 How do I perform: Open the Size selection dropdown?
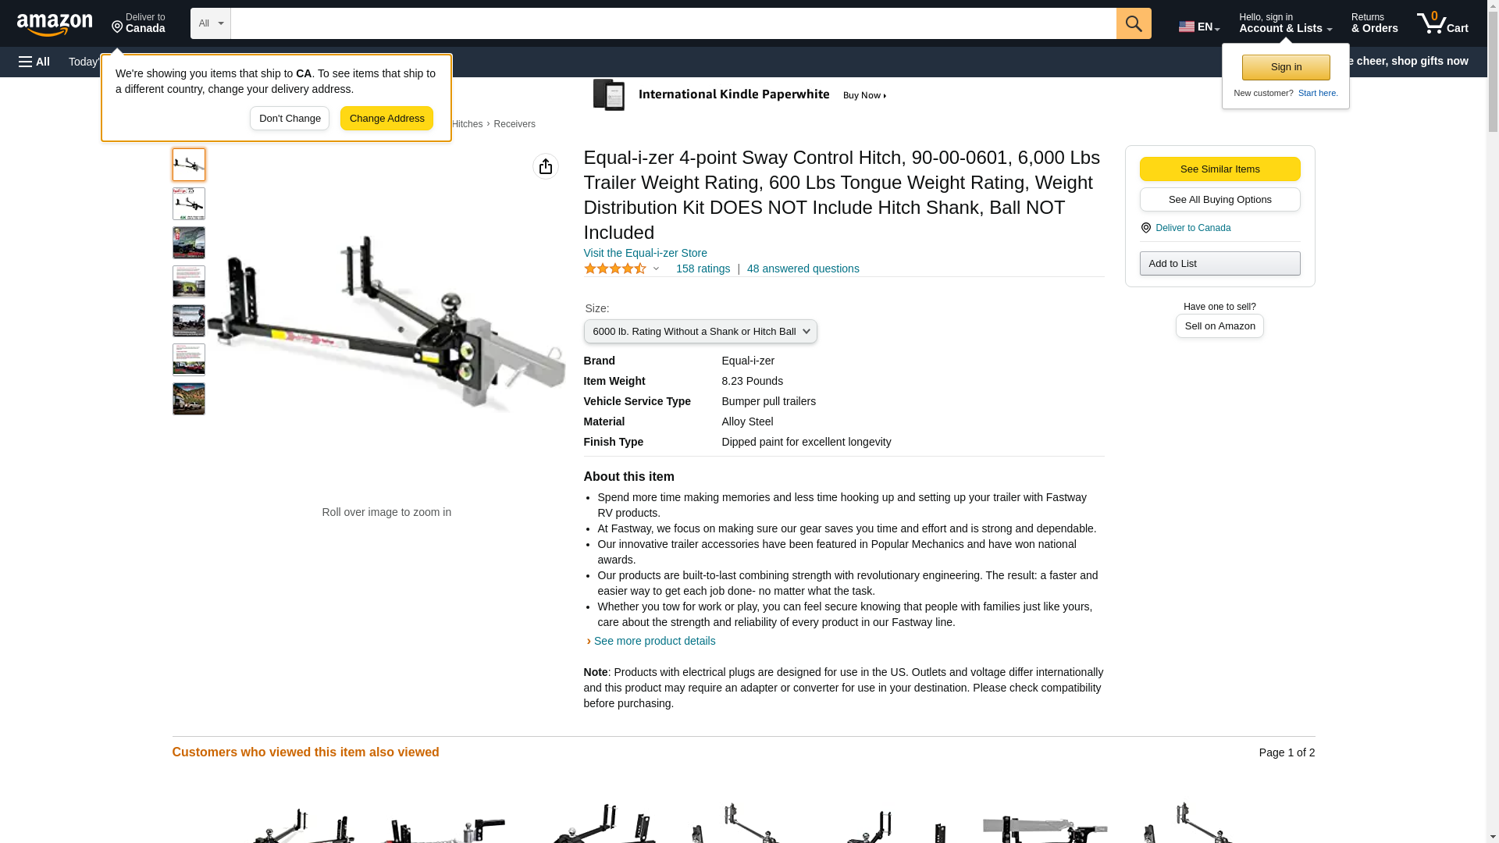700,332
